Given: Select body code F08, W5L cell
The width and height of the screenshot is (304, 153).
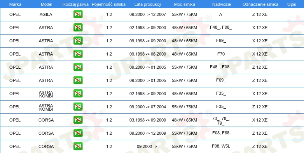Looking at the screenshot, I should [x=221, y=146].
